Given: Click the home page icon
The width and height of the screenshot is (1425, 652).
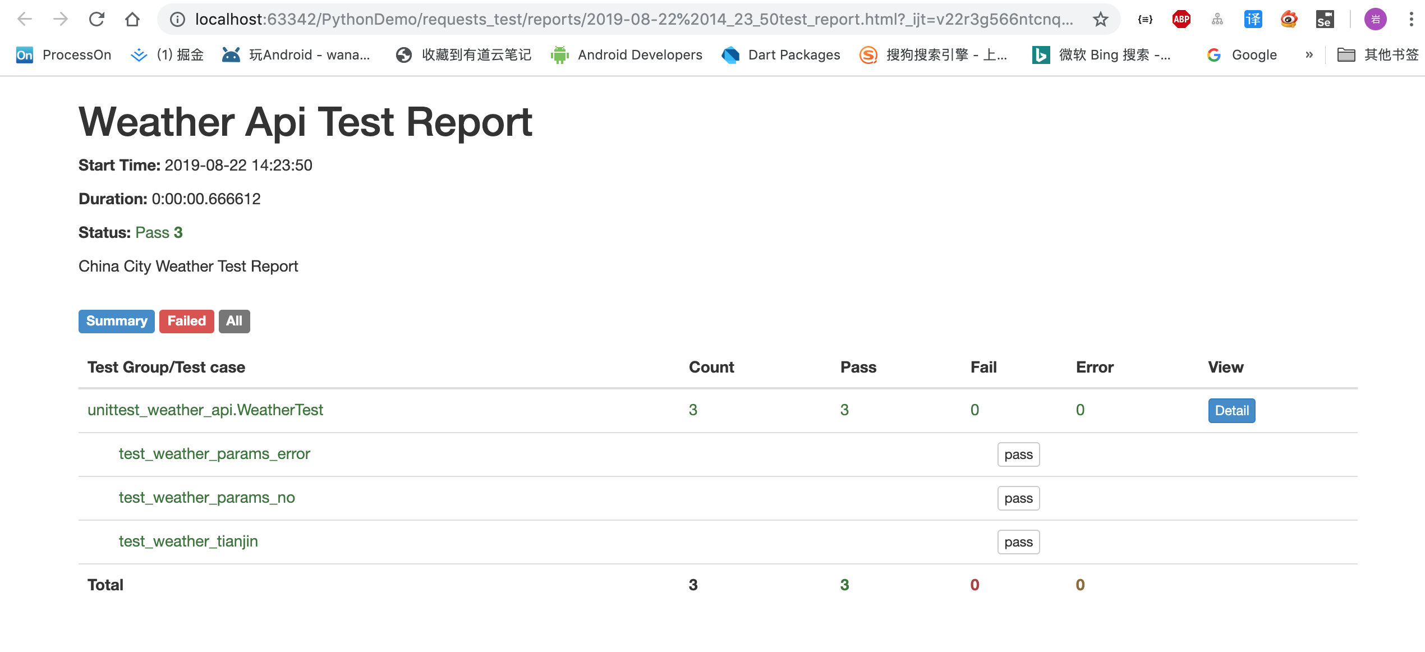Looking at the screenshot, I should [x=132, y=19].
